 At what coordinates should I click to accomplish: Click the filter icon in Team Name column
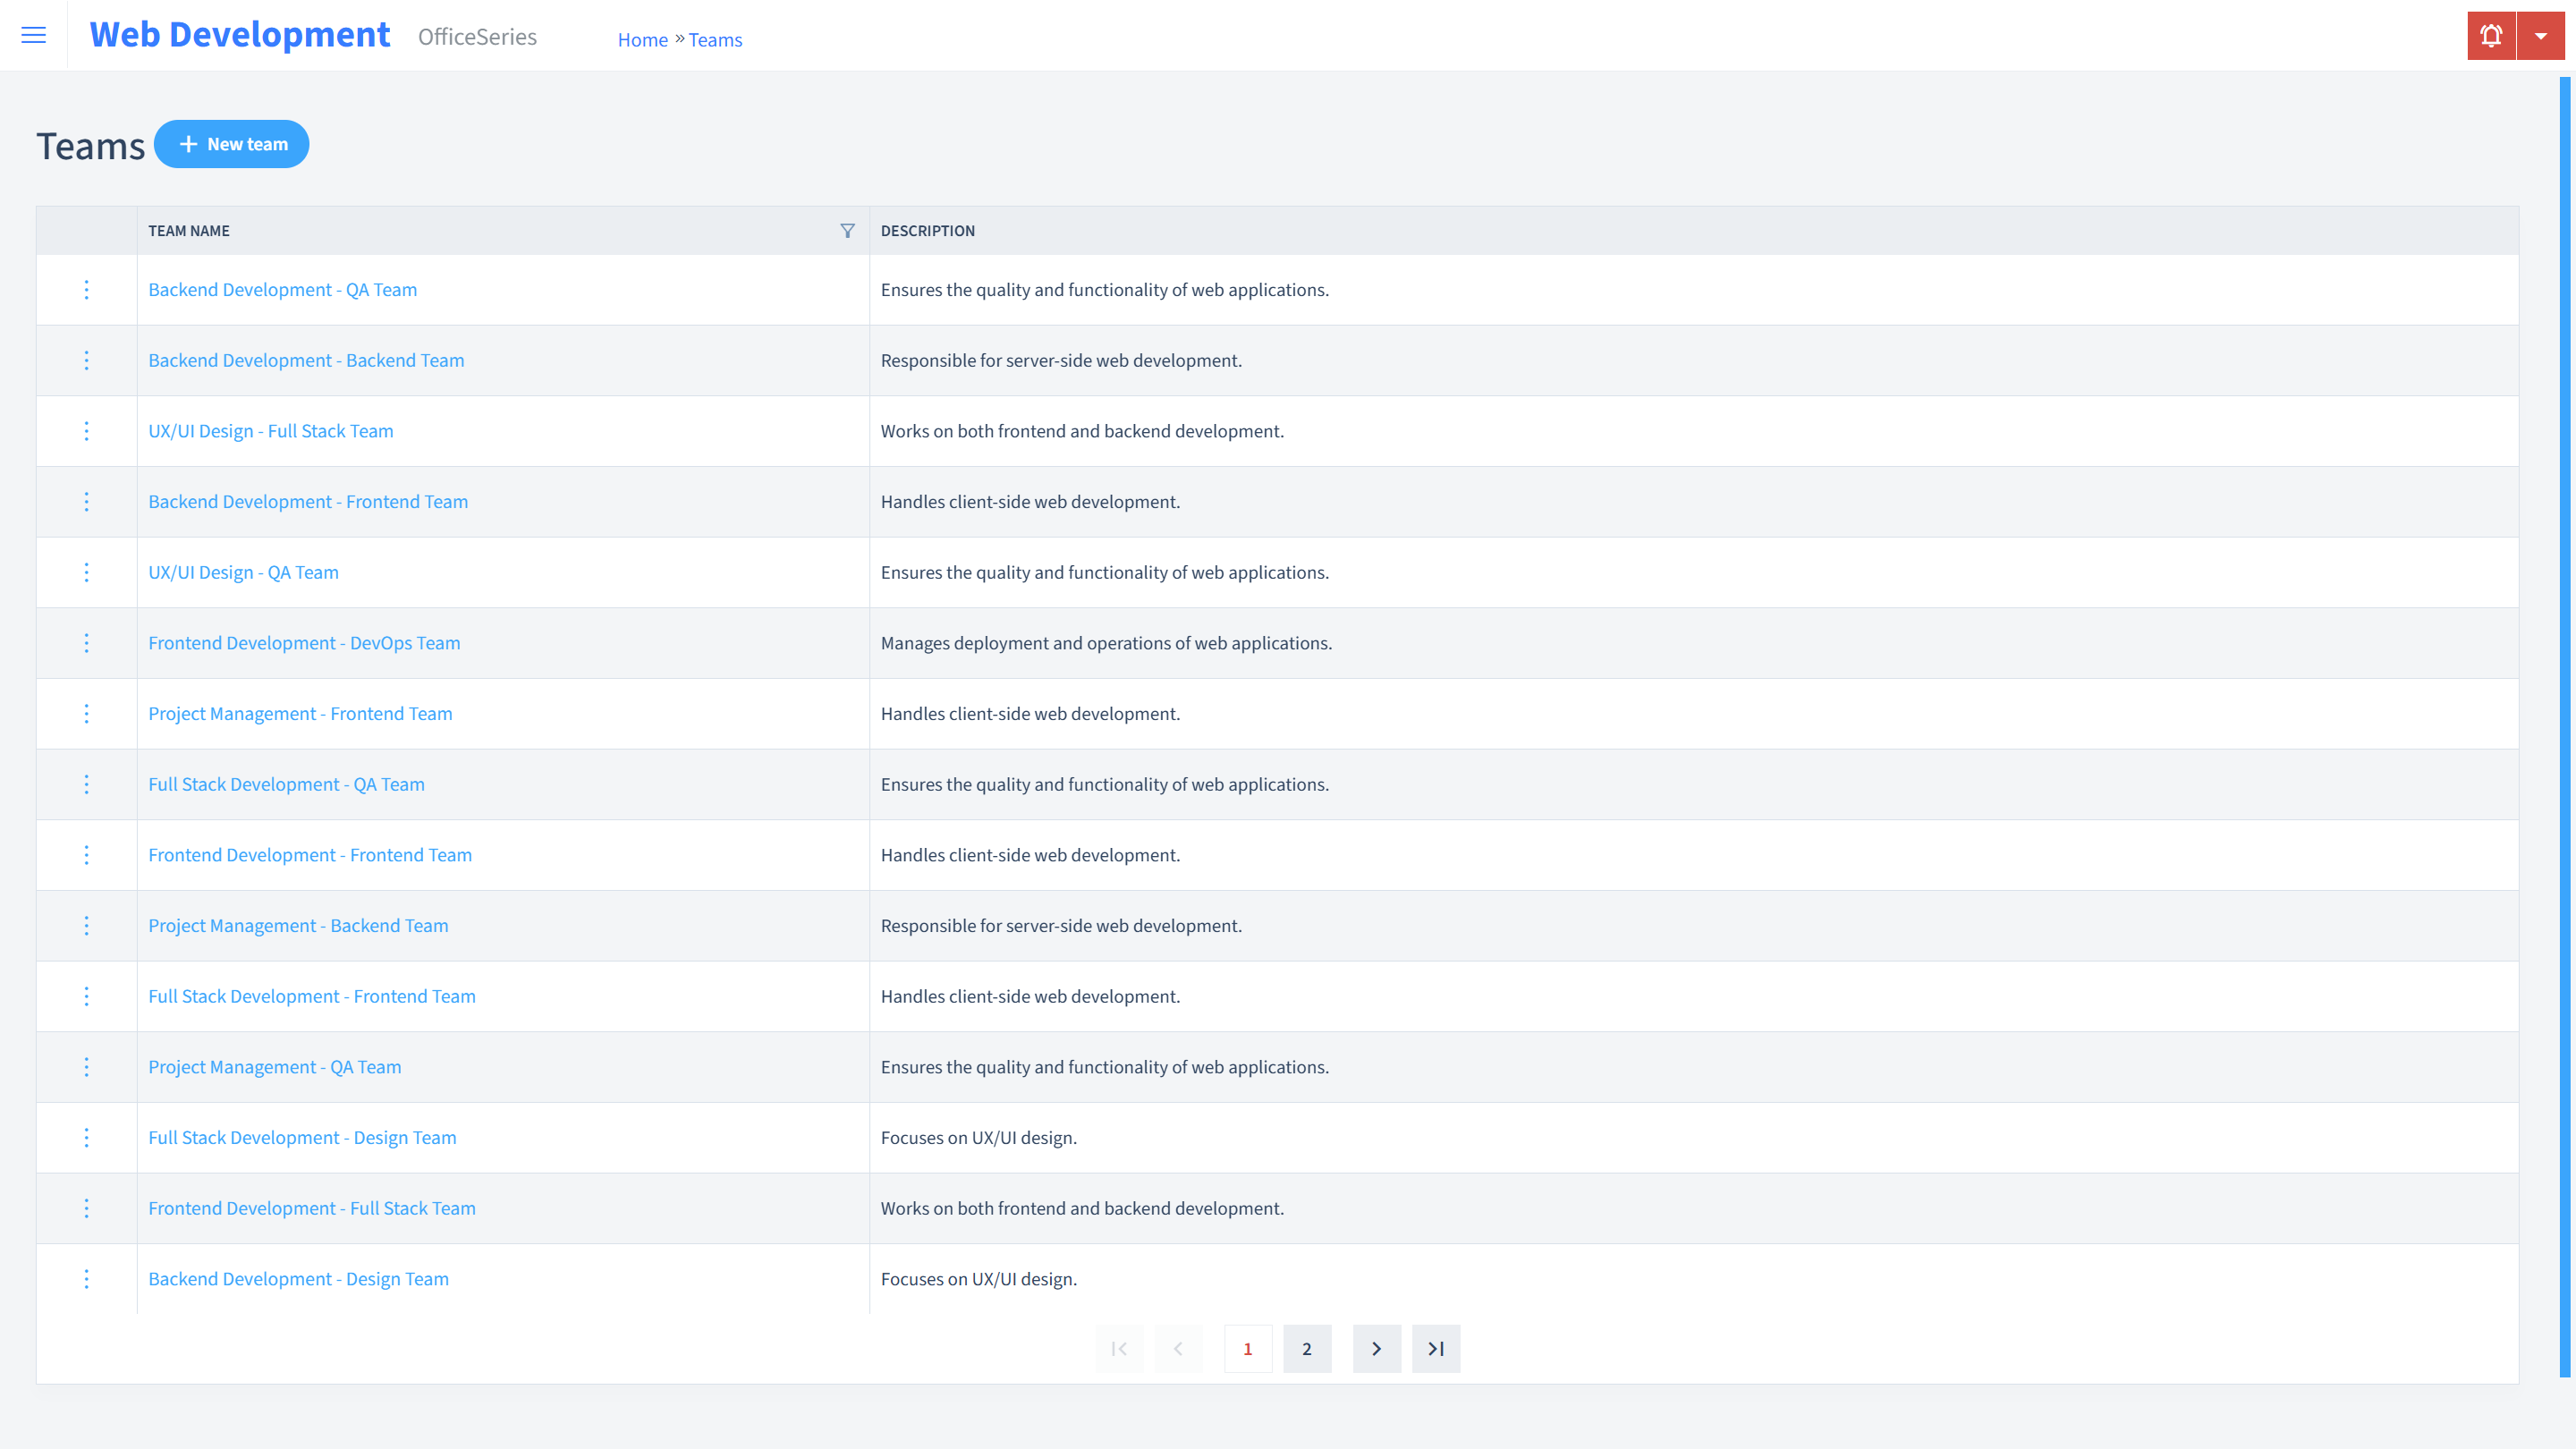[847, 230]
